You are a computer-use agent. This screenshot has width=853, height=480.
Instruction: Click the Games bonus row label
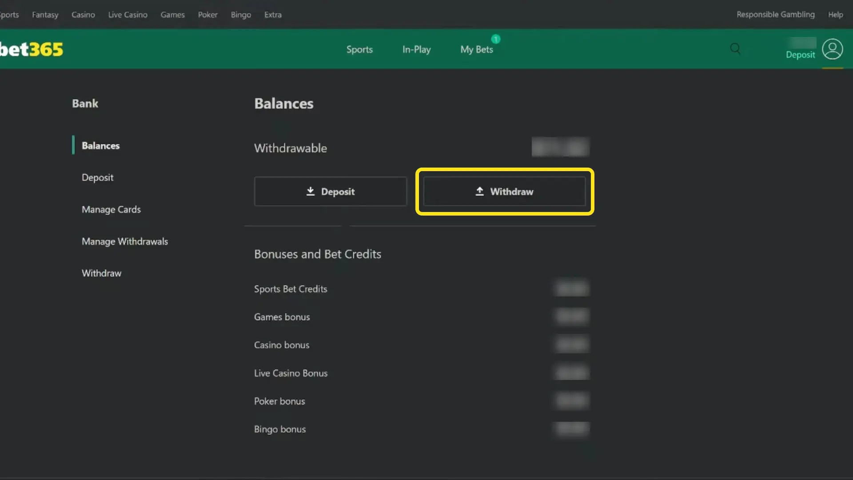click(282, 317)
